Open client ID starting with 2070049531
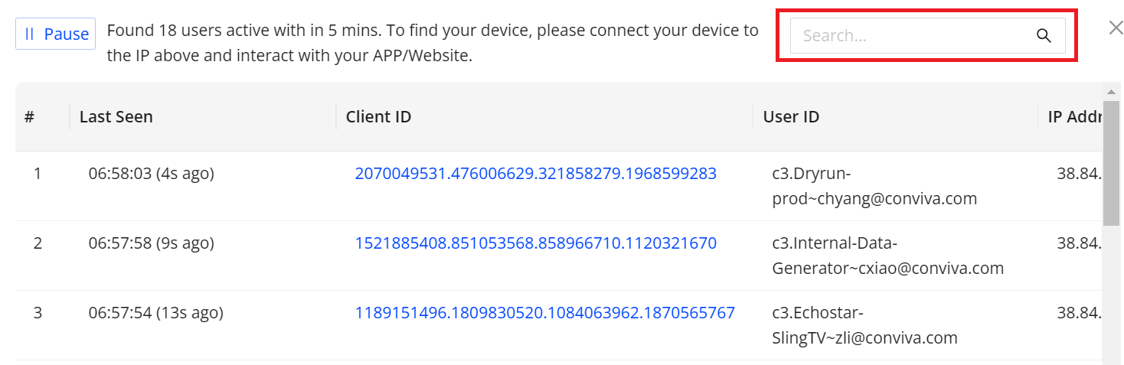The height and width of the screenshot is (365, 1124). [535, 174]
